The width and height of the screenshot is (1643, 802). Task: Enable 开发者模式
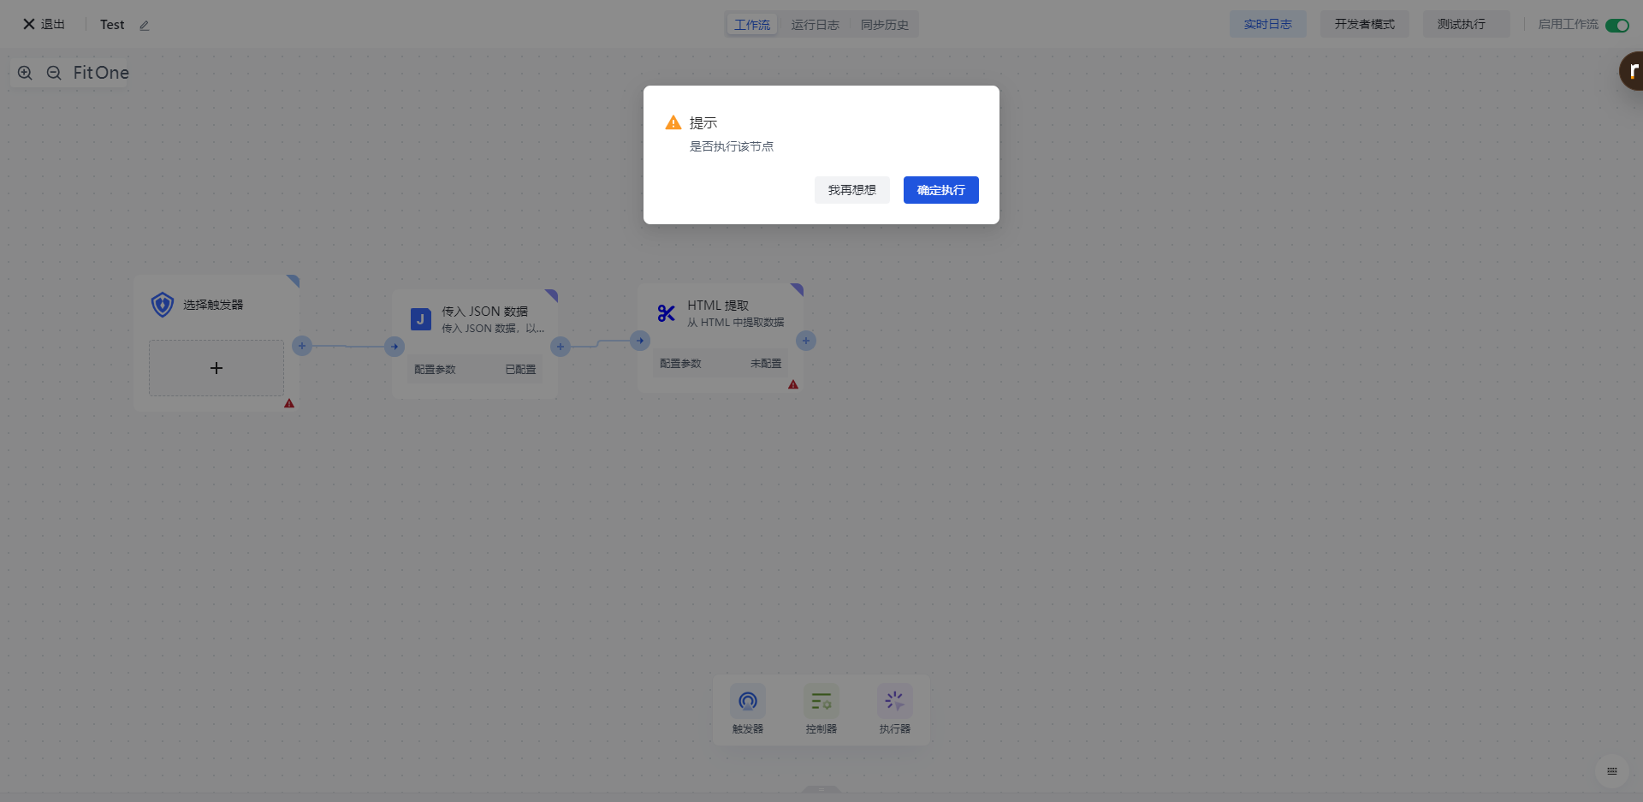(x=1364, y=24)
